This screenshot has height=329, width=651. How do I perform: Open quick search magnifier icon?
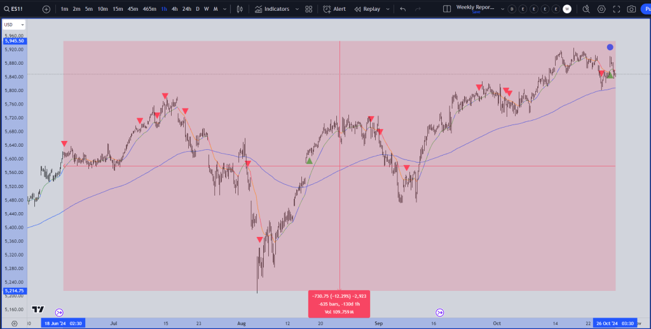click(586, 9)
